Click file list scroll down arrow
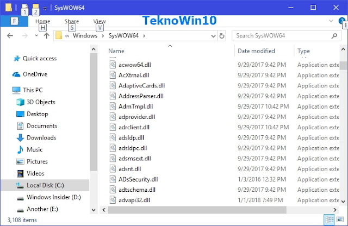This screenshot has width=348, height=226. point(343,202)
